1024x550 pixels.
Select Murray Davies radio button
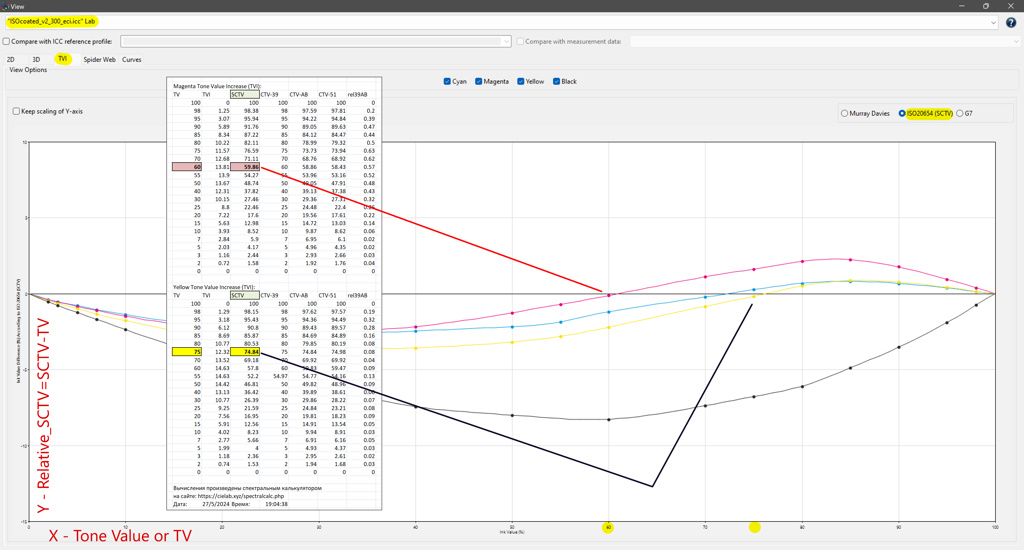(844, 114)
